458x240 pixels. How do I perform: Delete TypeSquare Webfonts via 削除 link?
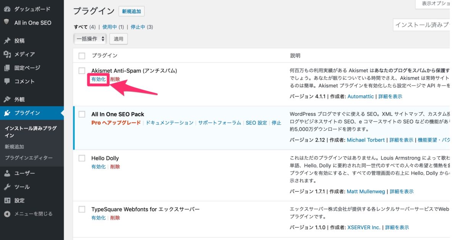[x=115, y=218]
